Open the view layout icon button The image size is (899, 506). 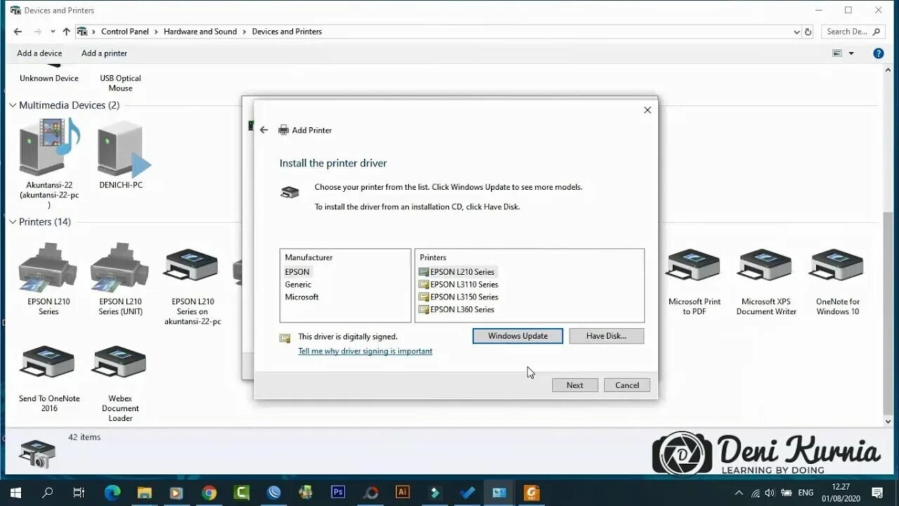coord(837,53)
